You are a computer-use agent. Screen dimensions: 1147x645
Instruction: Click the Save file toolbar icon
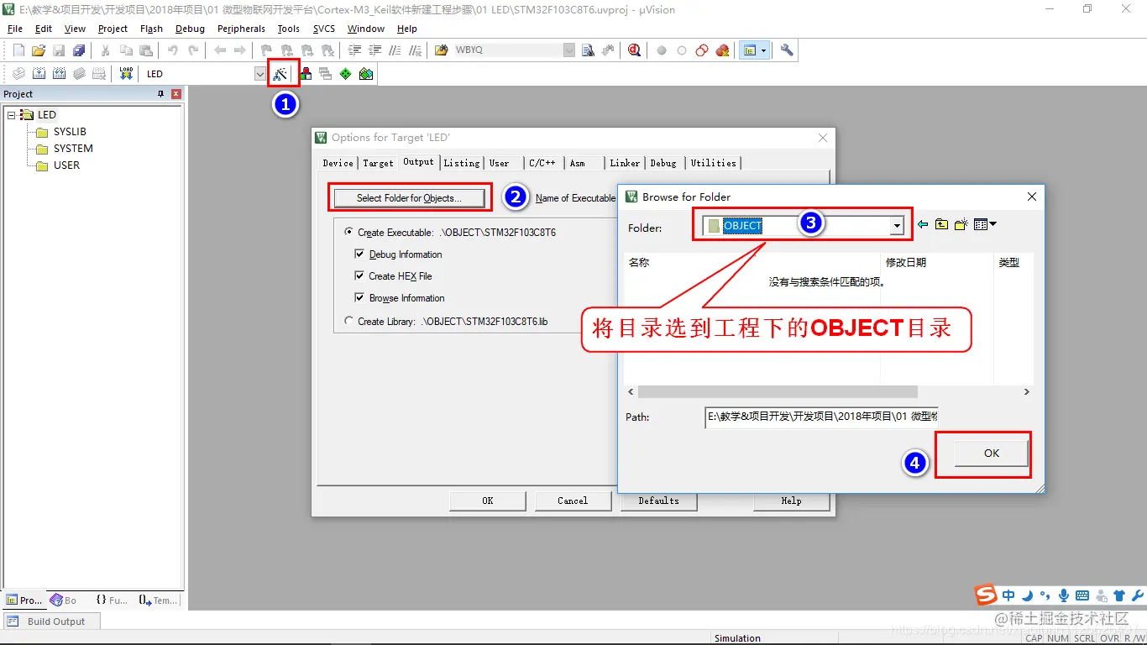pyautogui.click(x=59, y=50)
